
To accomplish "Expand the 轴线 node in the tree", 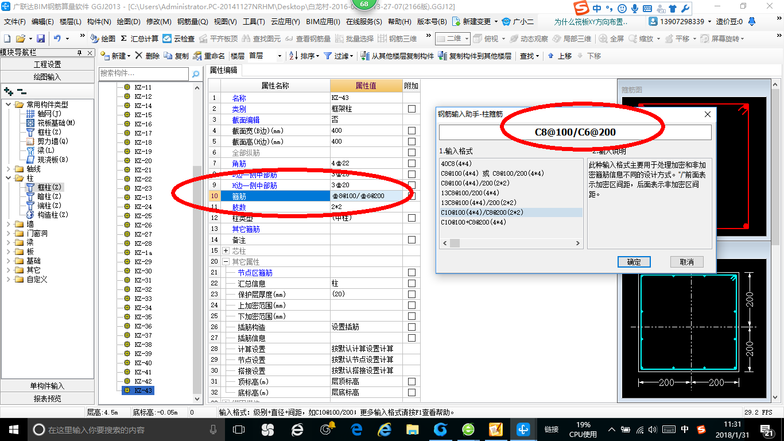I will coord(9,169).
